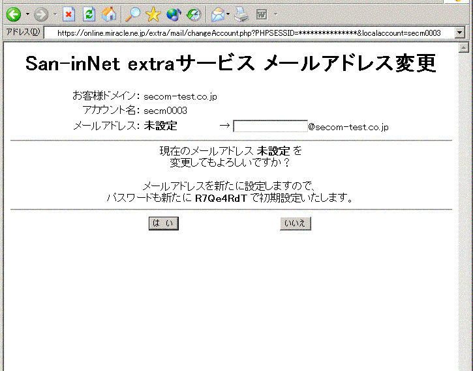Open Search with the magnifying glass icon
This screenshot has height=371, width=473.
pyautogui.click(x=133, y=14)
